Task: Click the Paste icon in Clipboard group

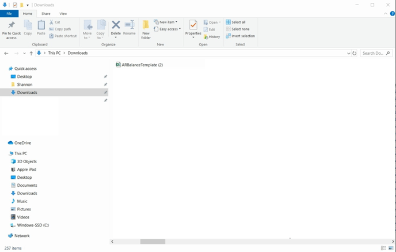Action: pos(41,28)
